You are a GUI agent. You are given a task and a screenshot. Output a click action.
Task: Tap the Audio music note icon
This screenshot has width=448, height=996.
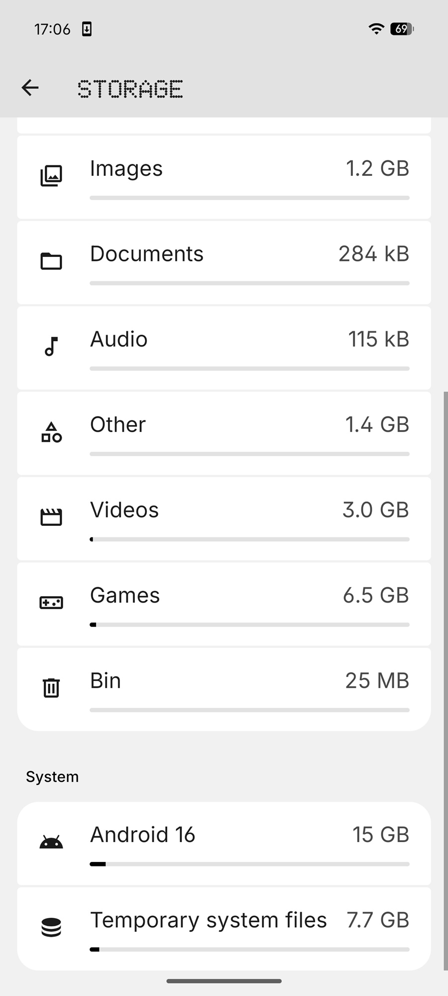pyautogui.click(x=51, y=346)
